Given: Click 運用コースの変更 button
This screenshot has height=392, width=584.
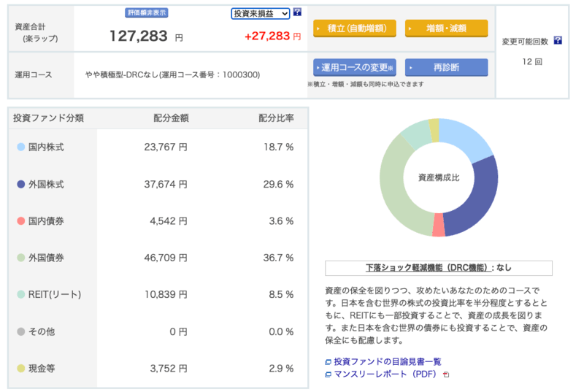Looking at the screenshot, I should click(x=355, y=67).
